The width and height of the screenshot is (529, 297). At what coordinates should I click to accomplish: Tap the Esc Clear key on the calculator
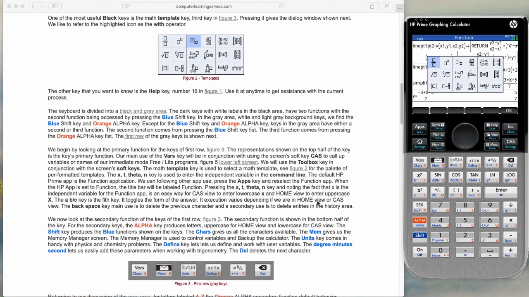510,129
